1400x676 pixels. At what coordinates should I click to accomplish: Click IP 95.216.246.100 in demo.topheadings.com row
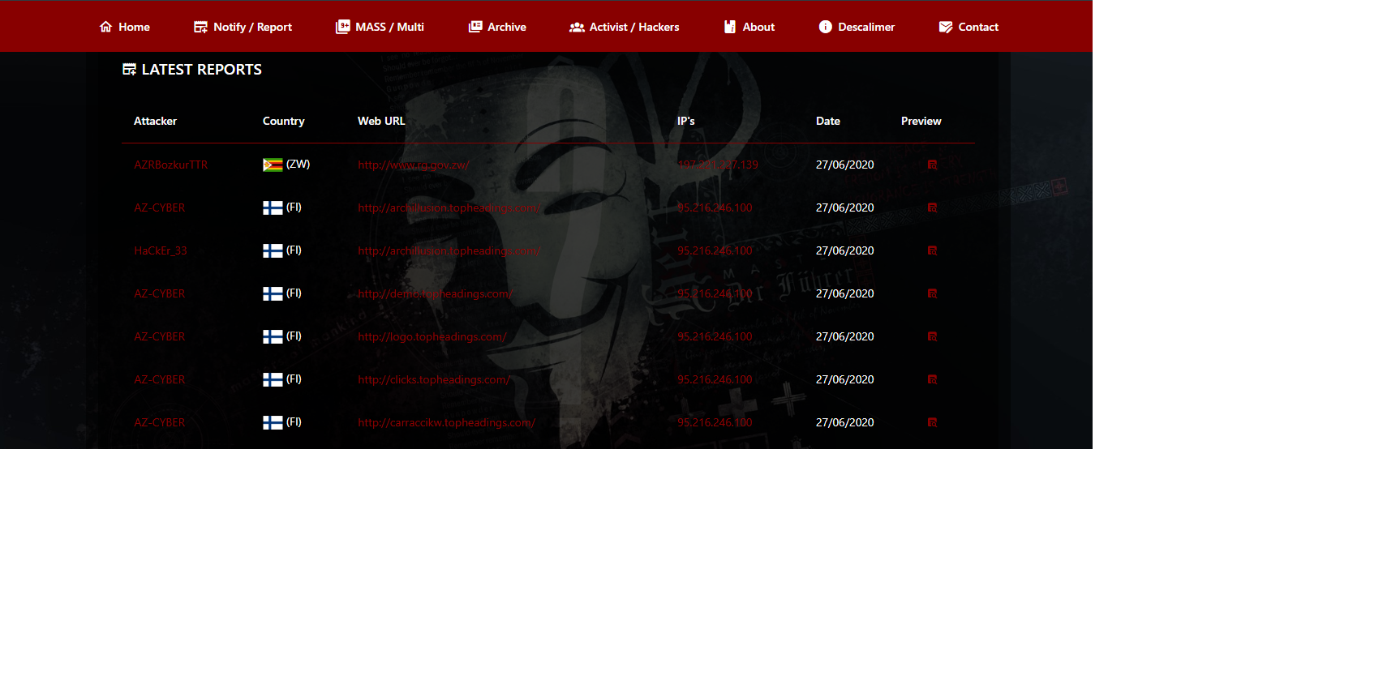(x=715, y=293)
